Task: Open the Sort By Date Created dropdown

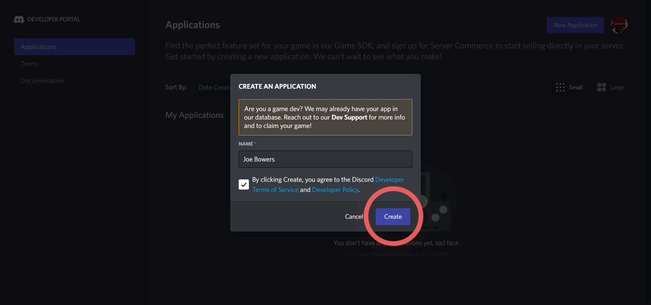Action: pyautogui.click(x=213, y=87)
